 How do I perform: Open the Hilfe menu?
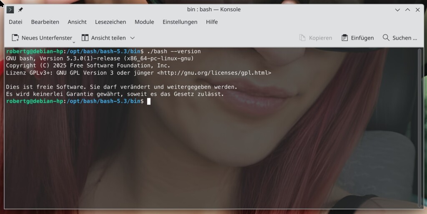pyautogui.click(x=212, y=22)
